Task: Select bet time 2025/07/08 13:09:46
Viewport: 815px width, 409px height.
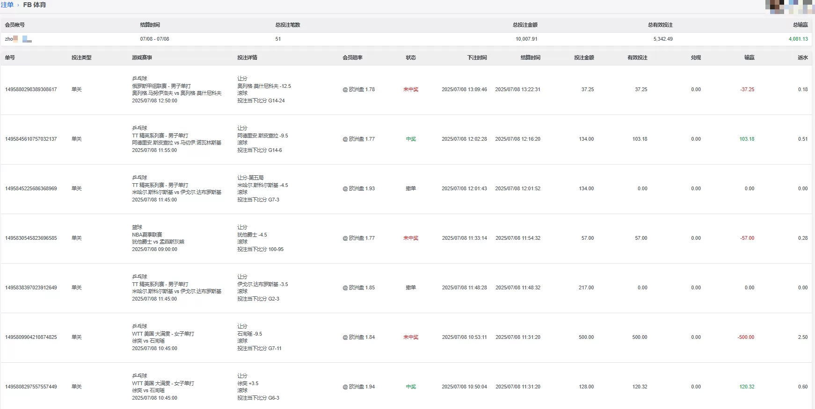Action: coord(464,89)
